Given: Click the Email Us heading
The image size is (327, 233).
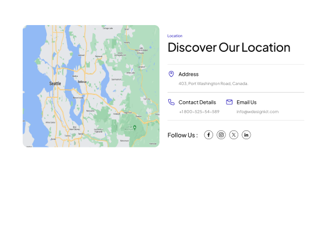Looking at the screenshot, I should click(x=246, y=103).
